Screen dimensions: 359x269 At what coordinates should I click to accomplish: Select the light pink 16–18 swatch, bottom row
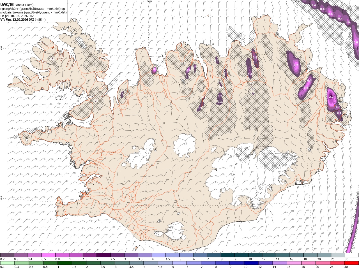click(x=294, y=263)
